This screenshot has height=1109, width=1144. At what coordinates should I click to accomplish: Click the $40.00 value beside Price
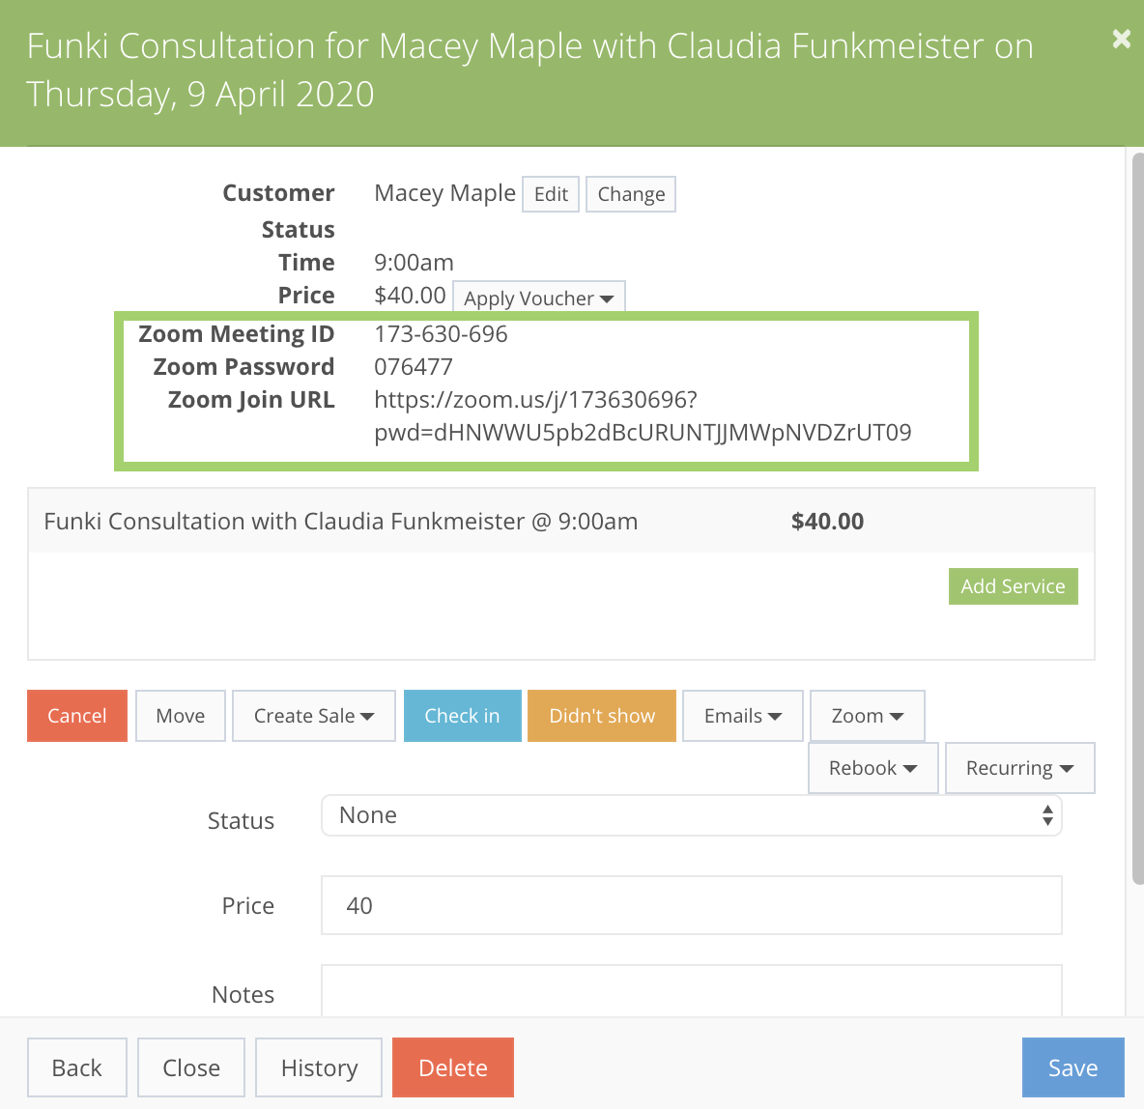[x=410, y=296]
